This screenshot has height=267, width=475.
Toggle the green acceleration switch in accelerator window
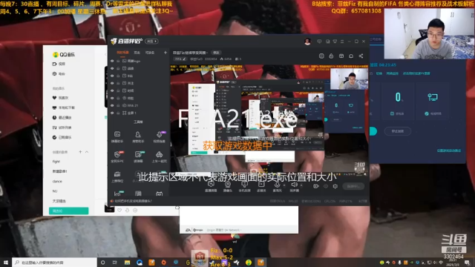[373, 131]
